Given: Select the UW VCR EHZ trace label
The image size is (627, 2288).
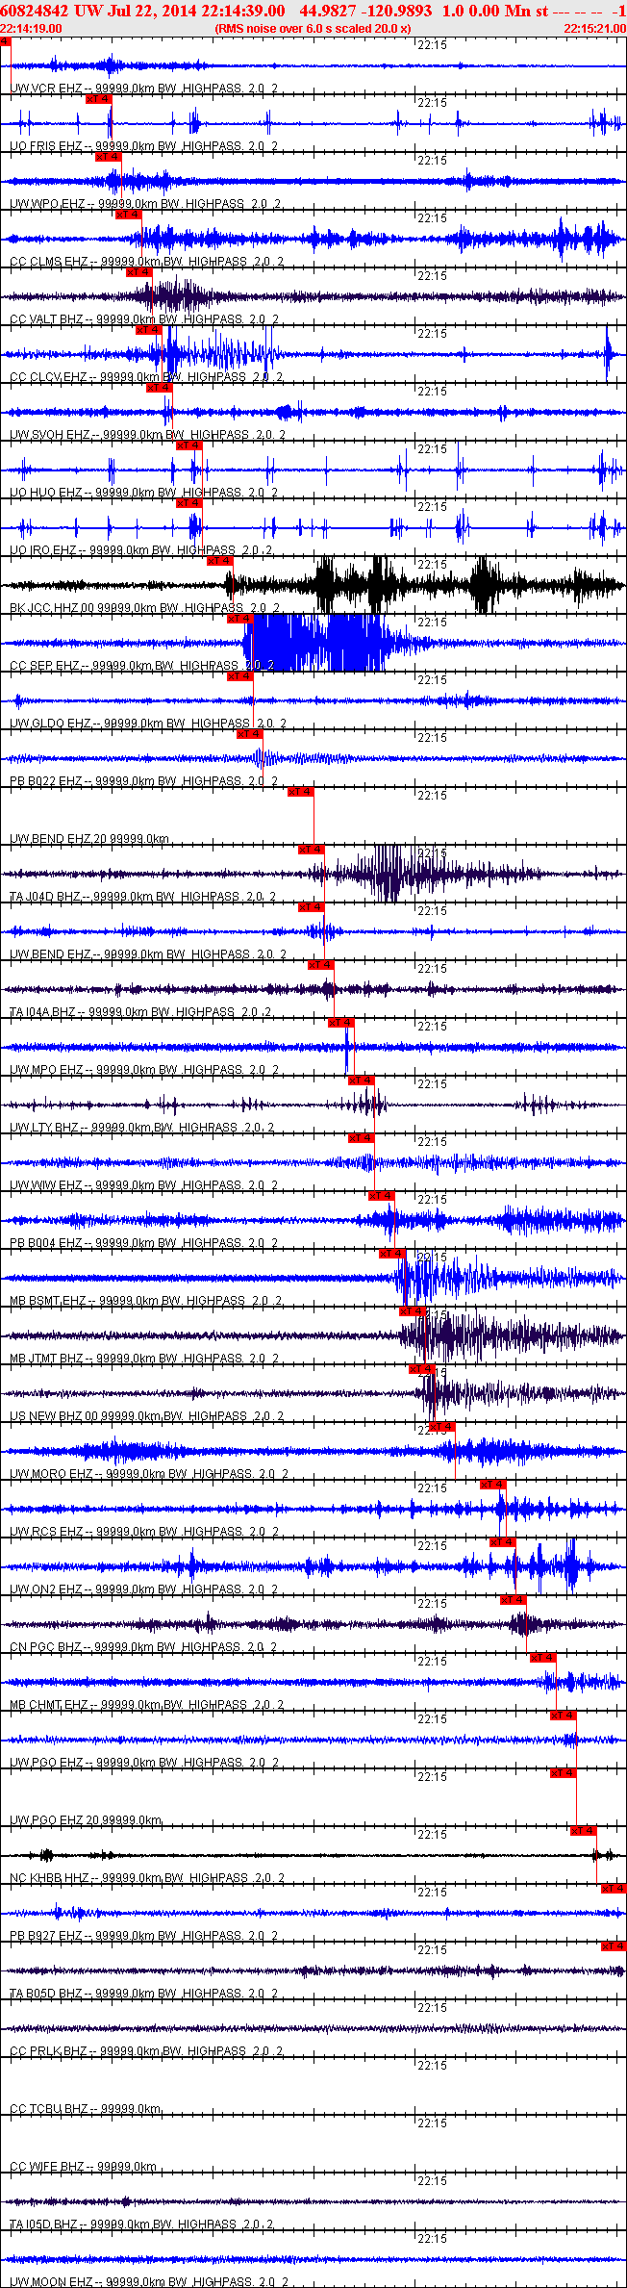Looking at the screenshot, I should pyautogui.click(x=144, y=89).
